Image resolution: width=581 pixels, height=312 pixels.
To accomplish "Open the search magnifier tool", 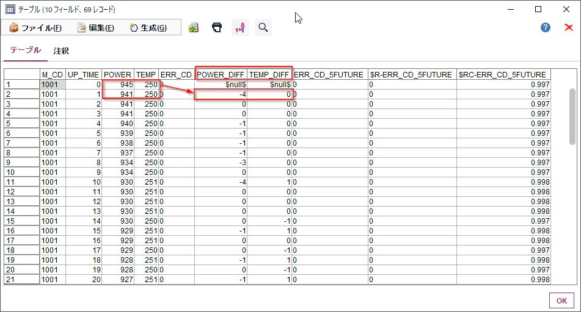I will click(x=263, y=27).
